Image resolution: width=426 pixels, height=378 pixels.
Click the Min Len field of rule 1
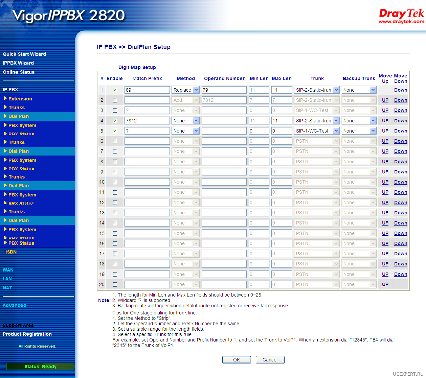click(259, 90)
